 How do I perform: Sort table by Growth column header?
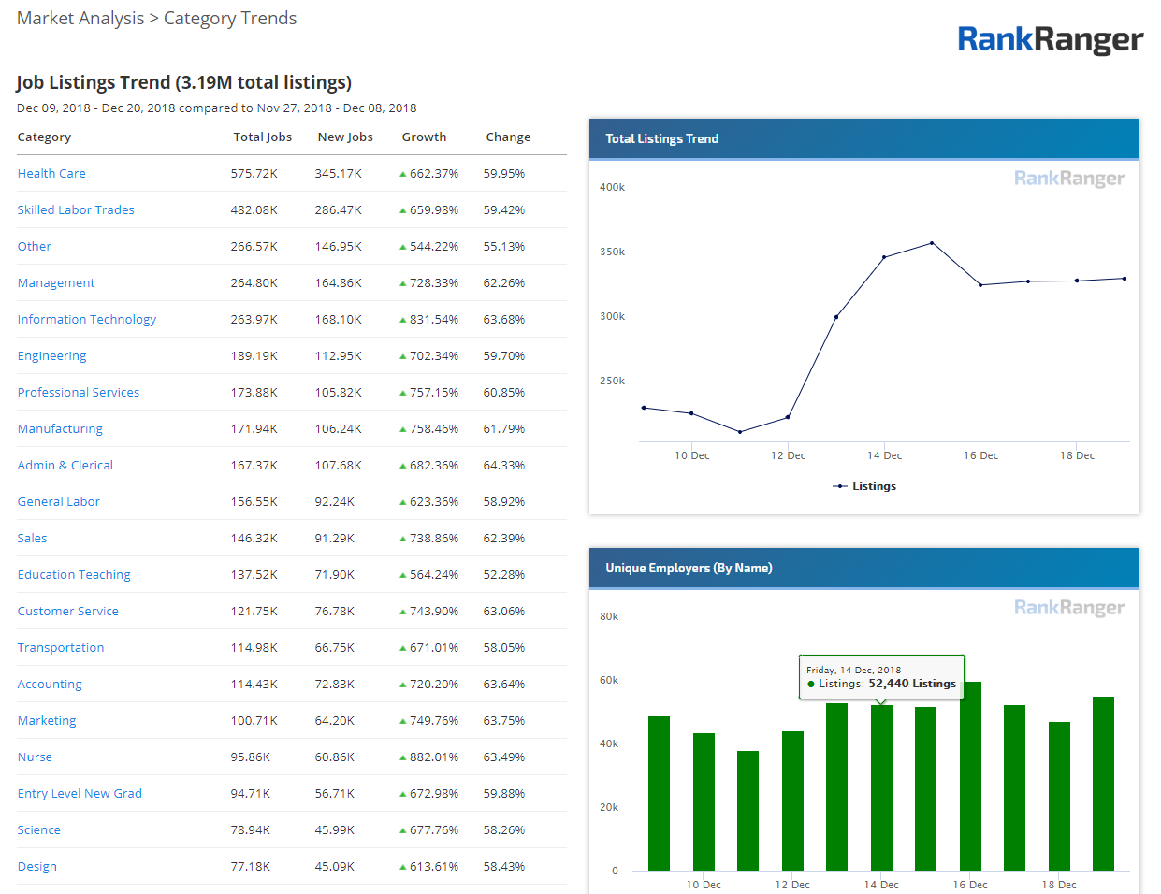click(424, 137)
